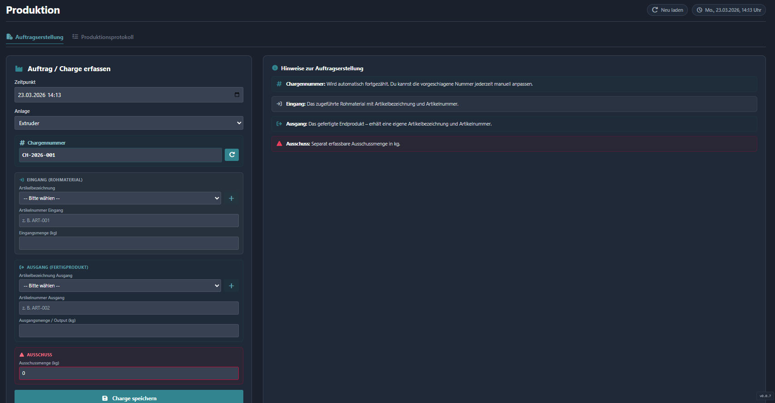The image size is (775, 403).
Task: Click the red Ausschuss warning triangle in hints
Action: coord(279,144)
